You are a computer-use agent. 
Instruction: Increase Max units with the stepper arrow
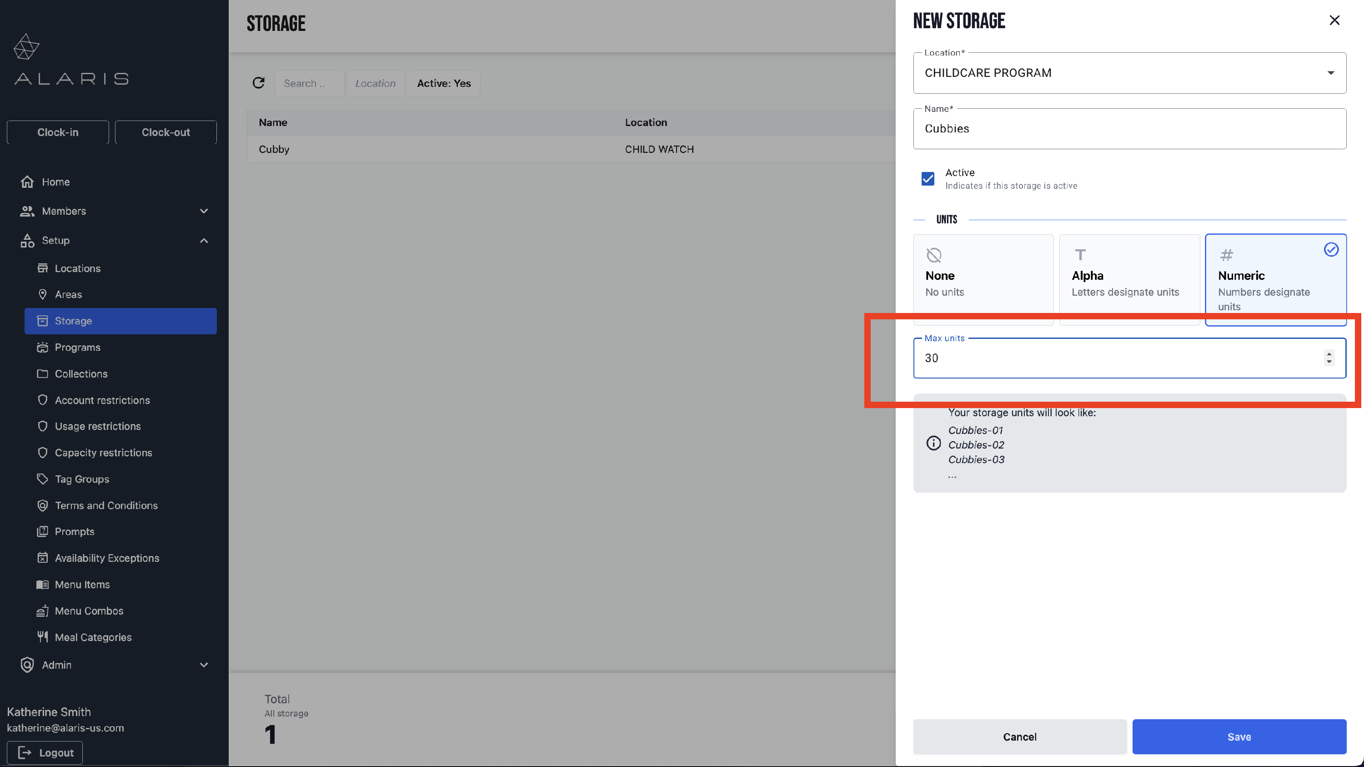pyautogui.click(x=1329, y=353)
